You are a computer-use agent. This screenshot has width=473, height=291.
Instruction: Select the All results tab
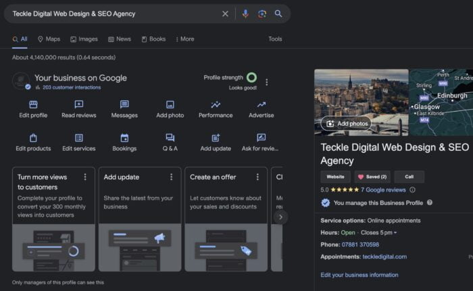coord(20,39)
